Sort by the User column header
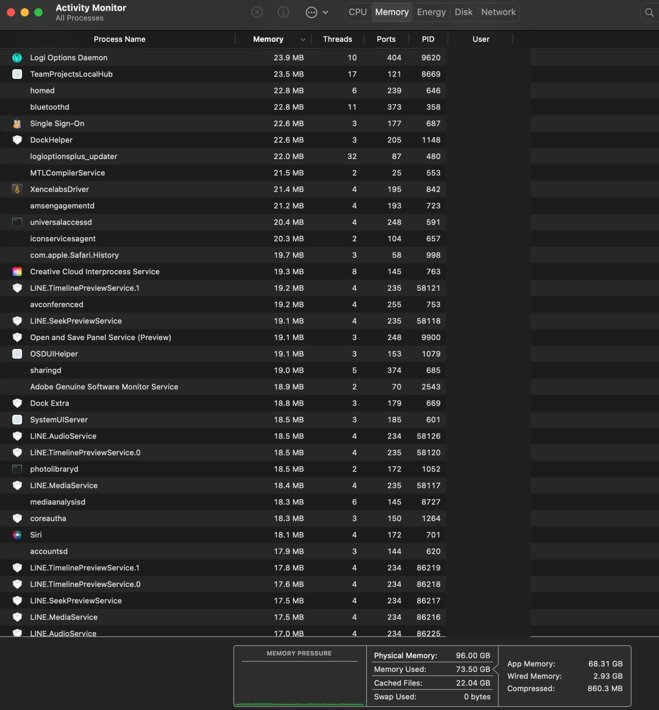Screen dimensions: 659x710 [x=481, y=39]
